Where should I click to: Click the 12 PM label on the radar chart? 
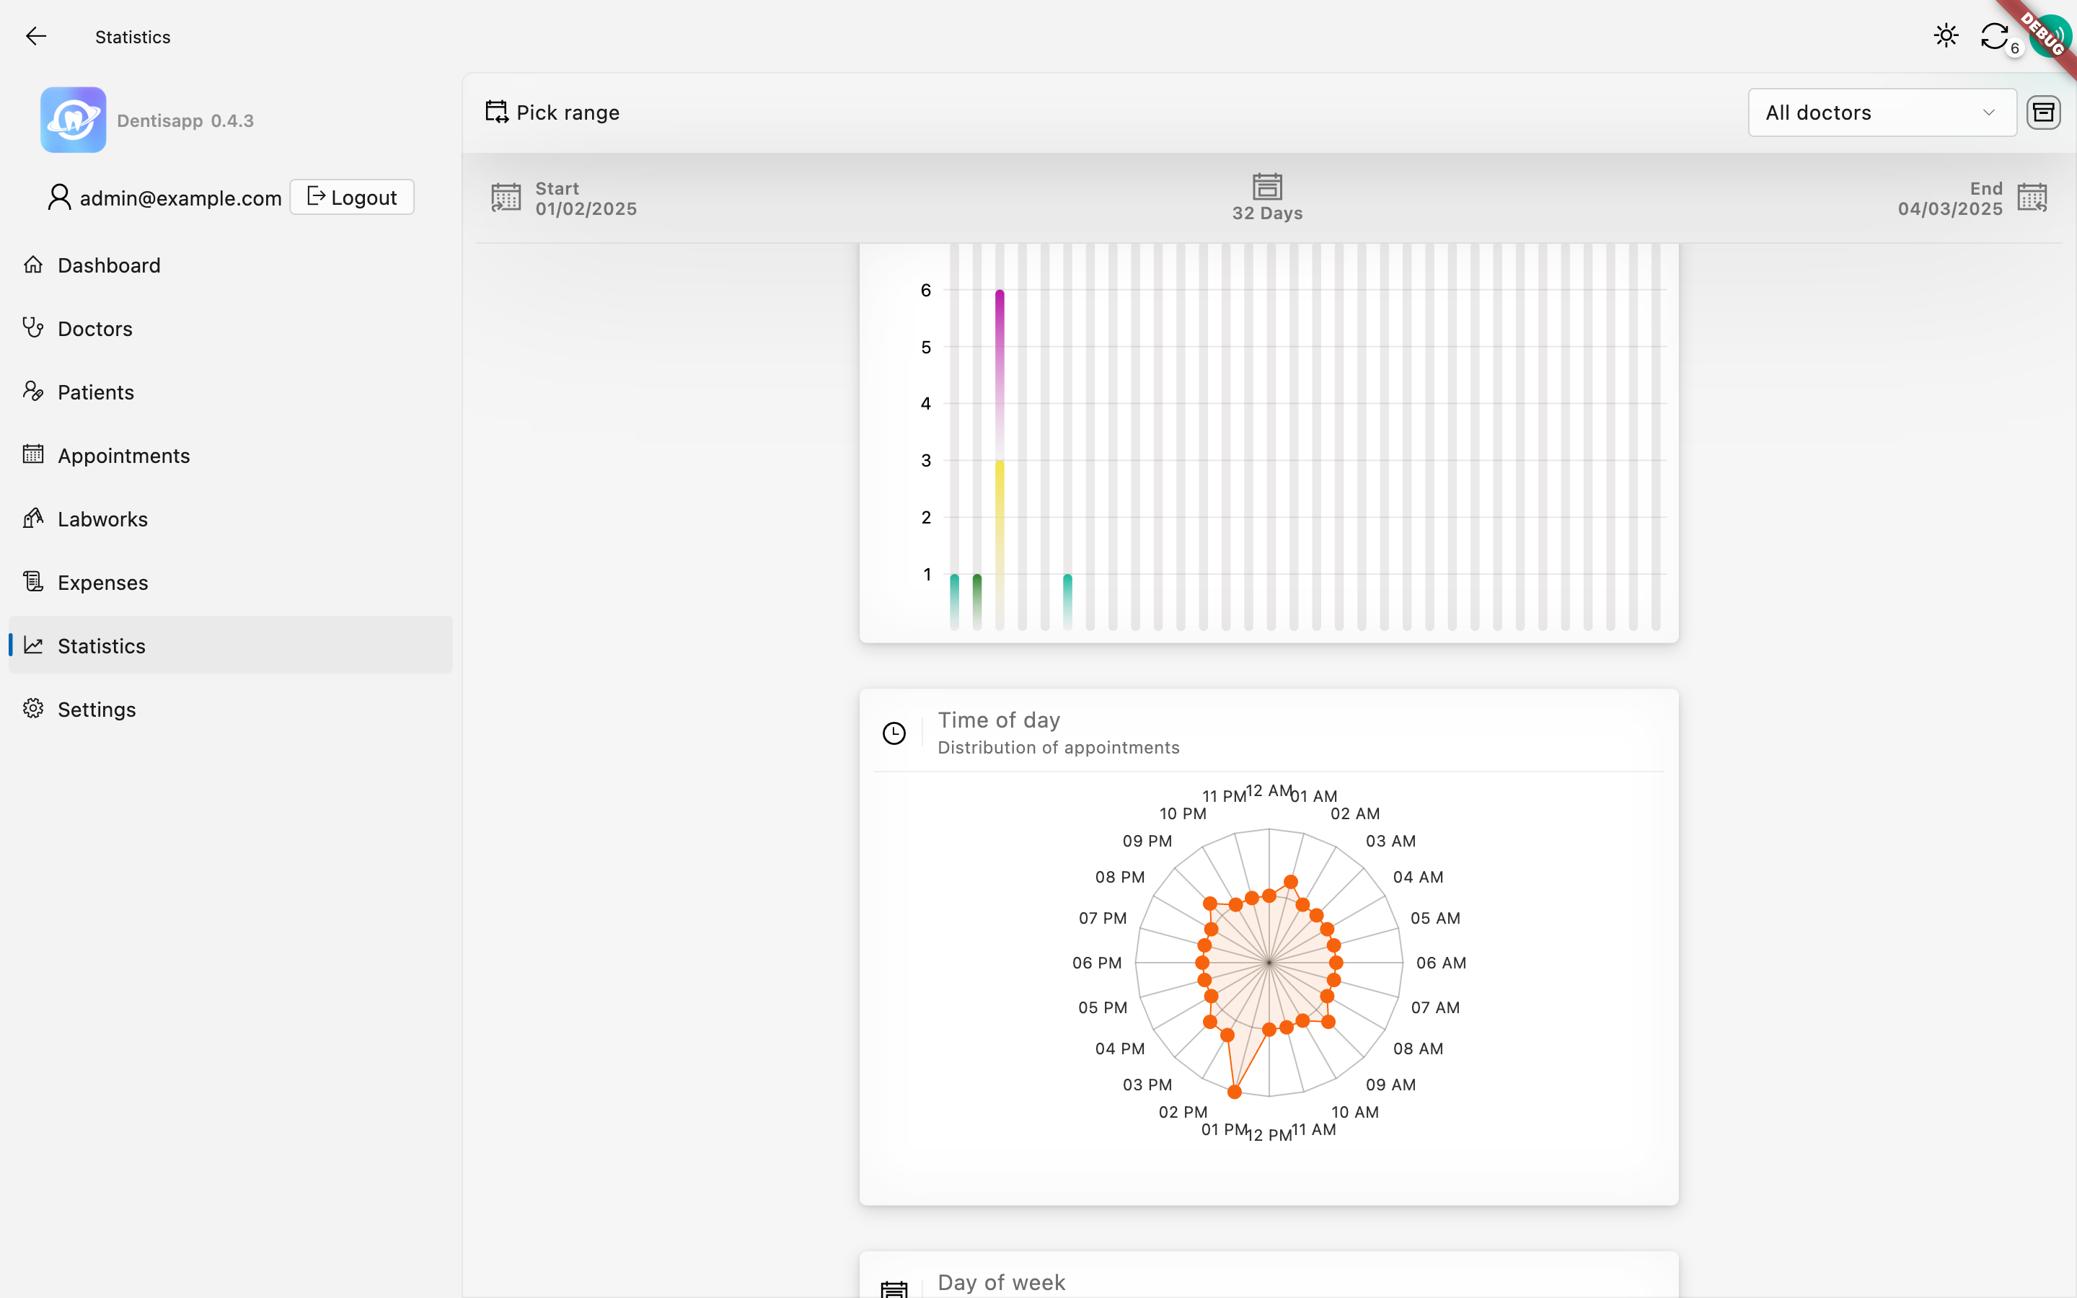[1269, 1135]
